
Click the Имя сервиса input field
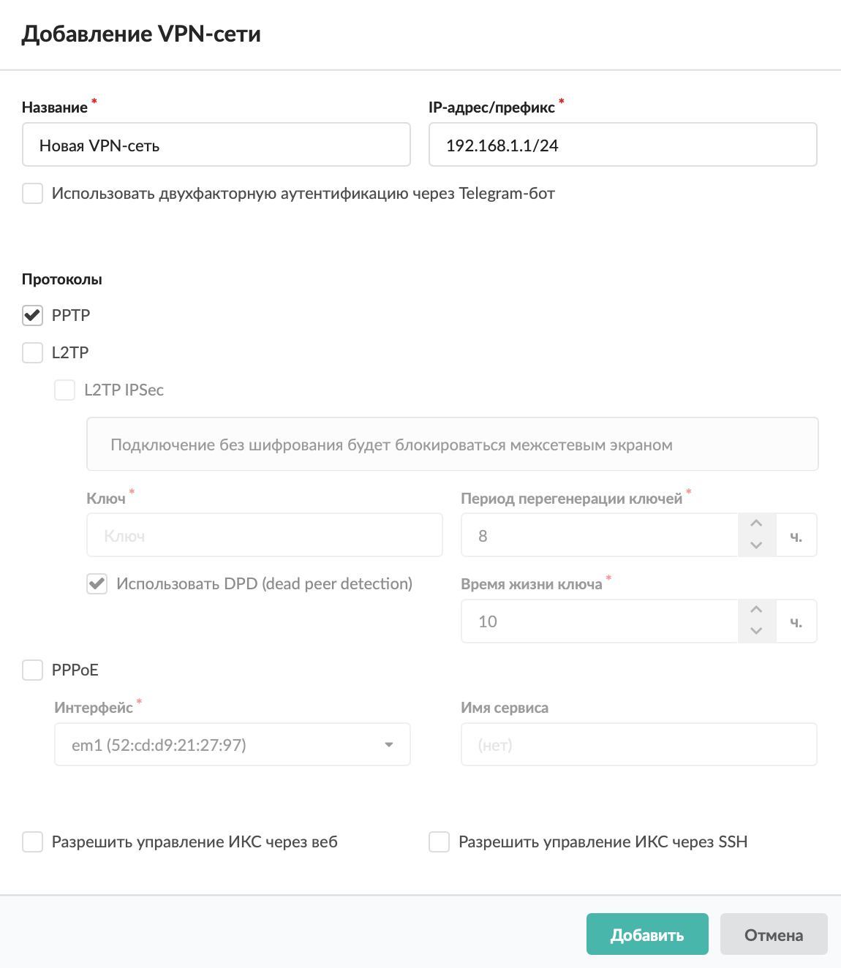point(638,744)
